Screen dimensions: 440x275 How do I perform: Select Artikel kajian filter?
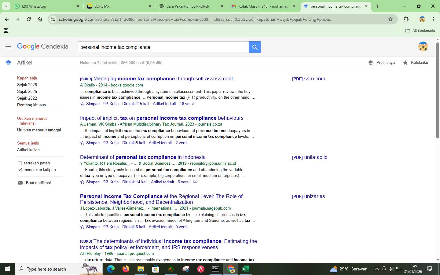pyautogui.click(x=28, y=150)
